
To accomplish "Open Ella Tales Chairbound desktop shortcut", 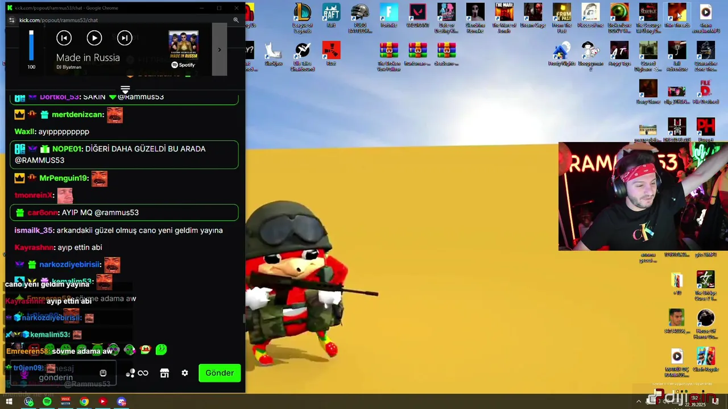I will click(x=302, y=56).
